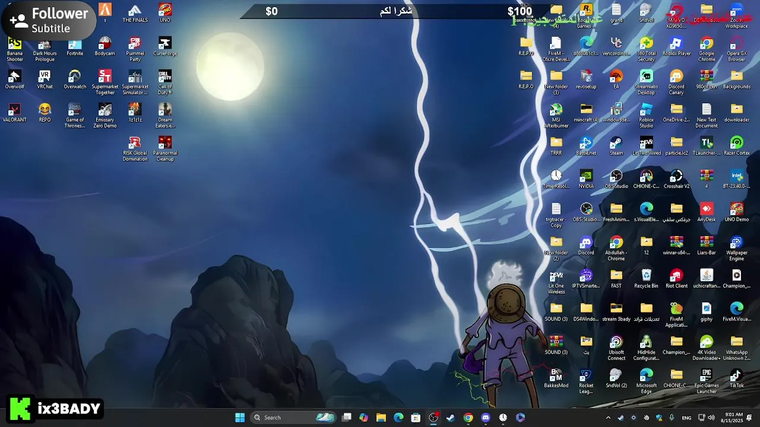760x427 pixels.
Task: Open the EA app shortcut
Action: coord(616,79)
